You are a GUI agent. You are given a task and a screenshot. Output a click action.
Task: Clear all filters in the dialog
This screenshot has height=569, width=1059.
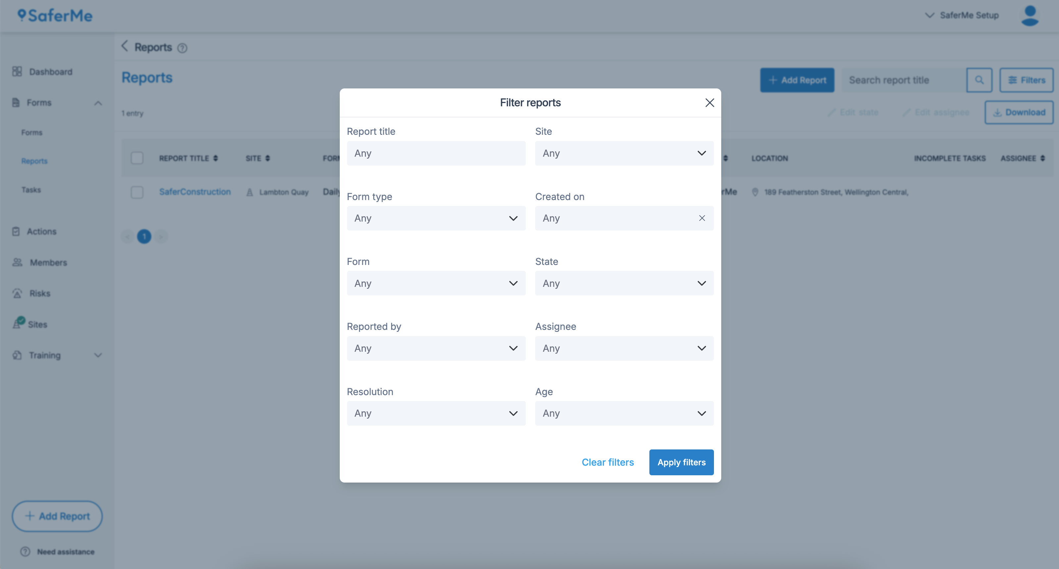[x=608, y=462]
